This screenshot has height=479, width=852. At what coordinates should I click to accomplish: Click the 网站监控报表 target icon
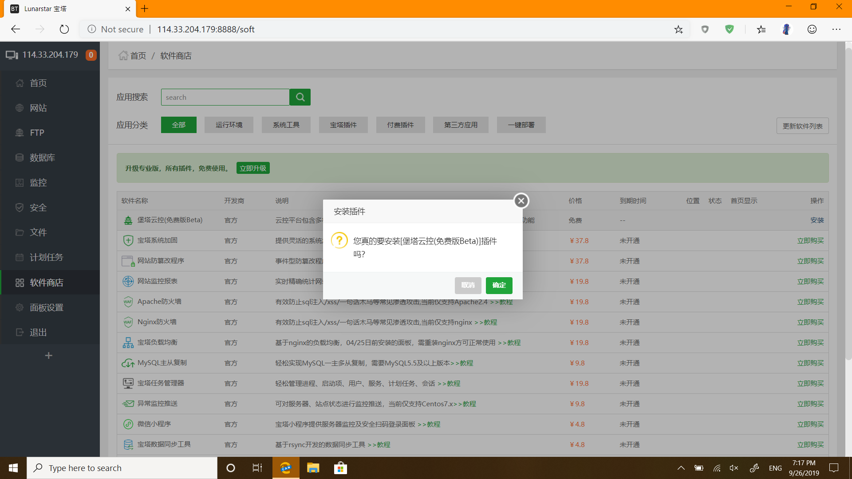[x=128, y=281]
